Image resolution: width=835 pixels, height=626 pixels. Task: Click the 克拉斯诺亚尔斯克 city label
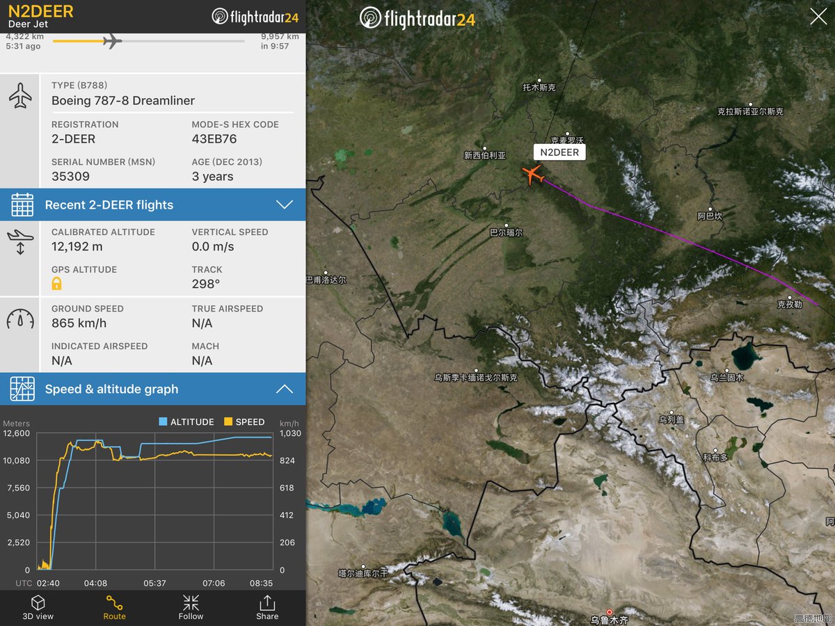(750, 111)
